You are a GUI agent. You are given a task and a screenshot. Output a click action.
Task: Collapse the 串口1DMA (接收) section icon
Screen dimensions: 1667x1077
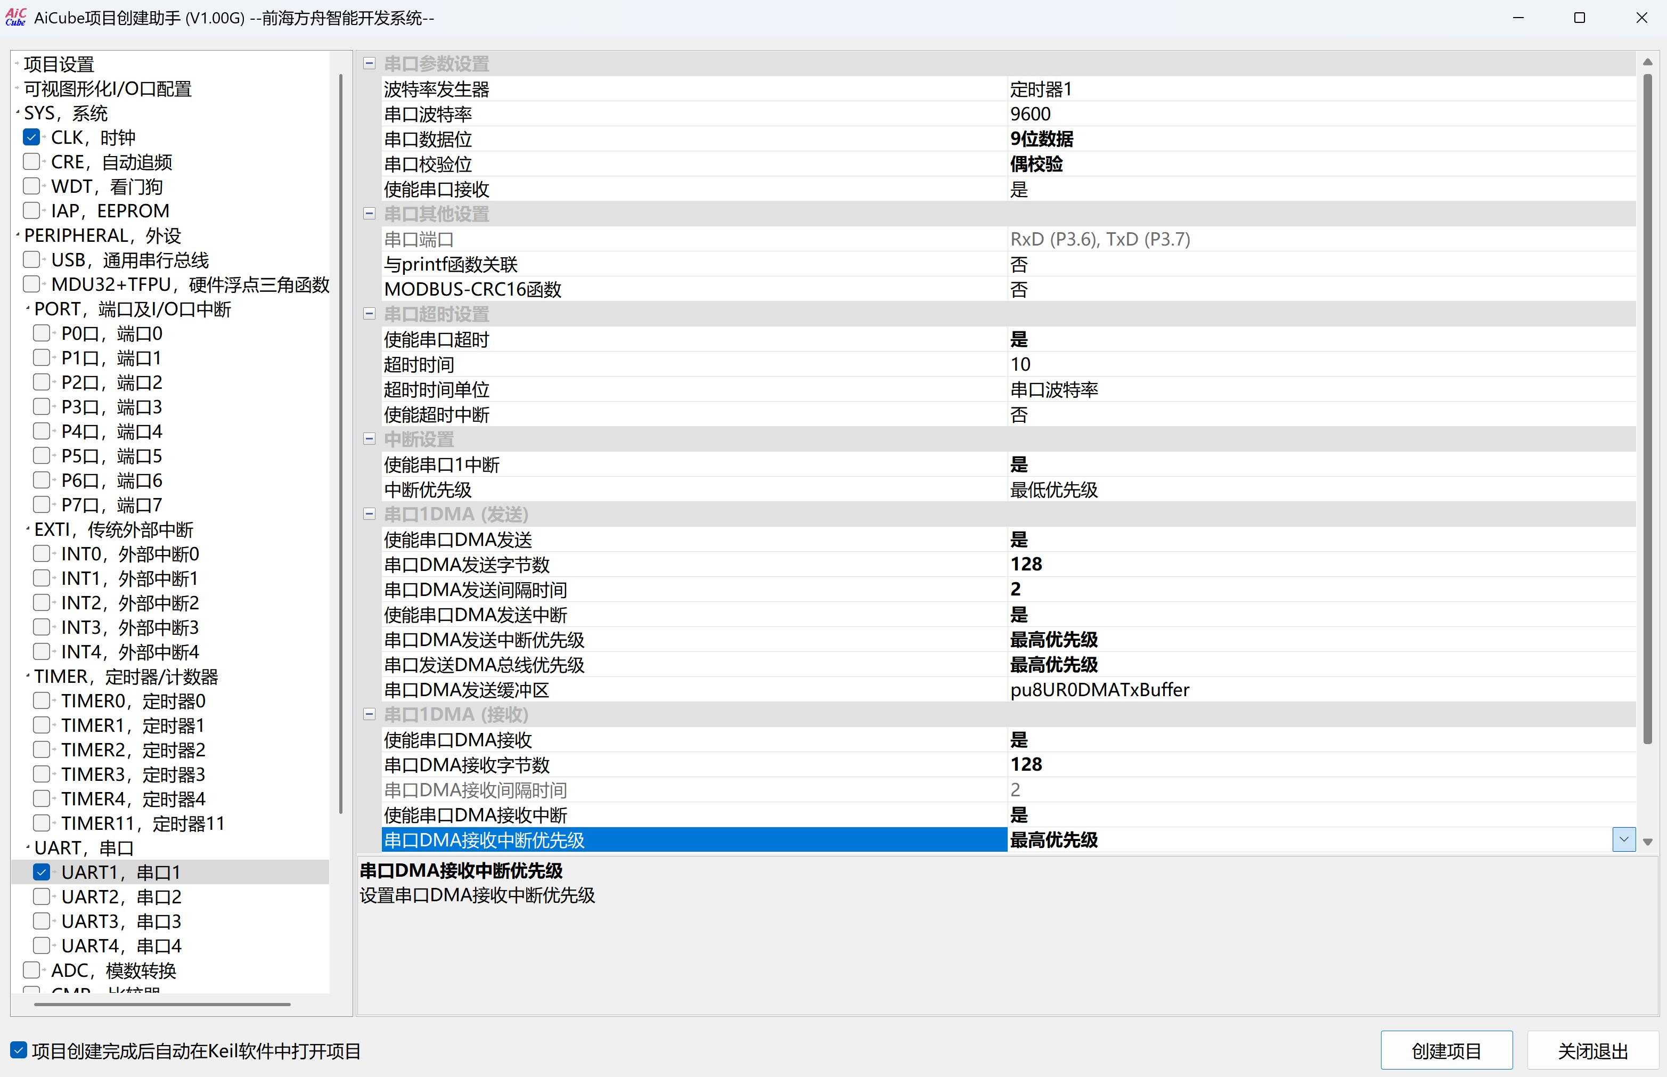369,714
